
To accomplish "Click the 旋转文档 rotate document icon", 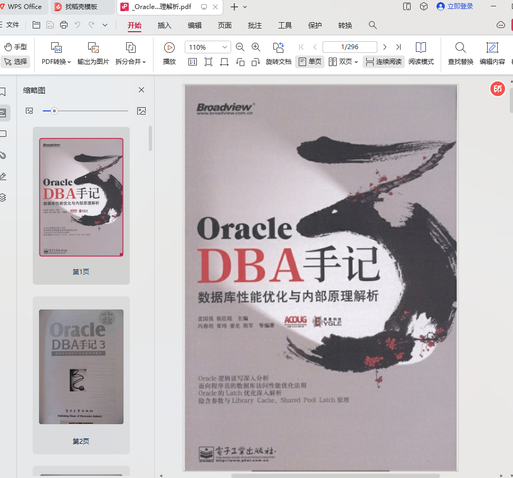I will [278, 48].
